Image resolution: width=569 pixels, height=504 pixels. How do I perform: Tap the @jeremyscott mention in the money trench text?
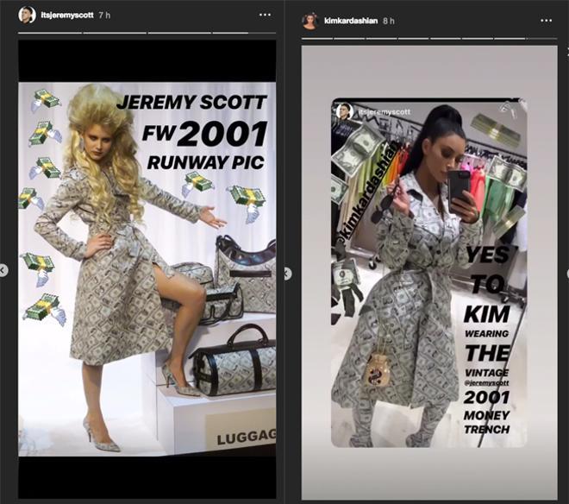[x=486, y=383]
